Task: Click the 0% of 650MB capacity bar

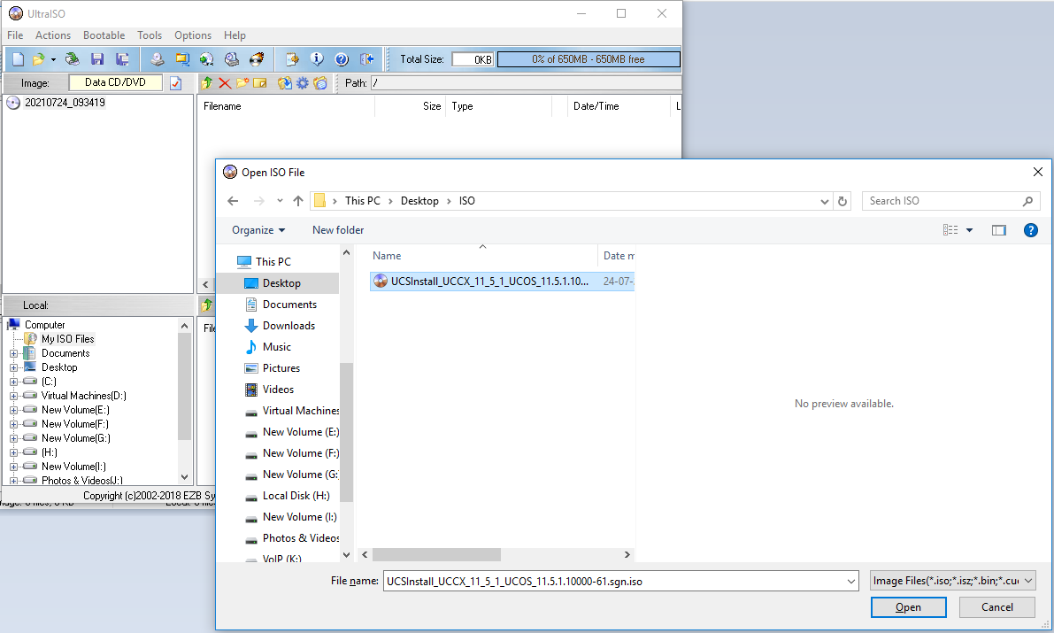Action: point(589,59)
